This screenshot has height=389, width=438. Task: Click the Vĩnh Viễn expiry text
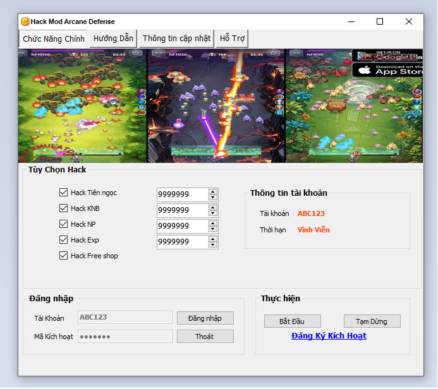pos(313,230)
